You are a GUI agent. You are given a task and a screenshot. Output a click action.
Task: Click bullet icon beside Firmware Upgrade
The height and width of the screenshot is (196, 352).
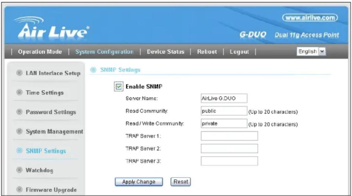pos(20,189)
